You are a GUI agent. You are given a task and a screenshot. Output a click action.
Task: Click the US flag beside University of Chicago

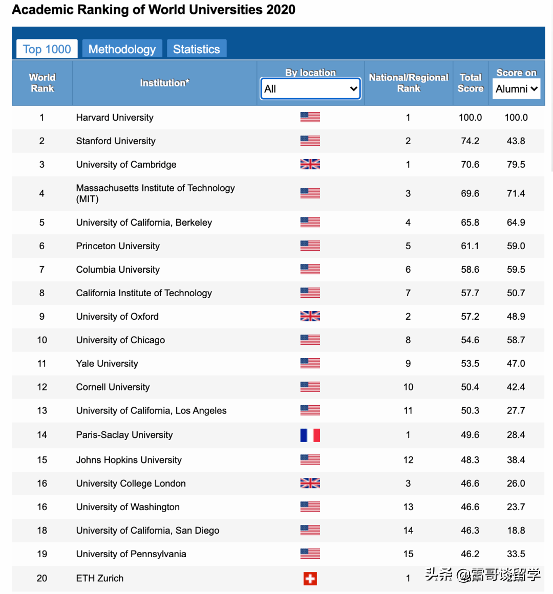point(310,339)
